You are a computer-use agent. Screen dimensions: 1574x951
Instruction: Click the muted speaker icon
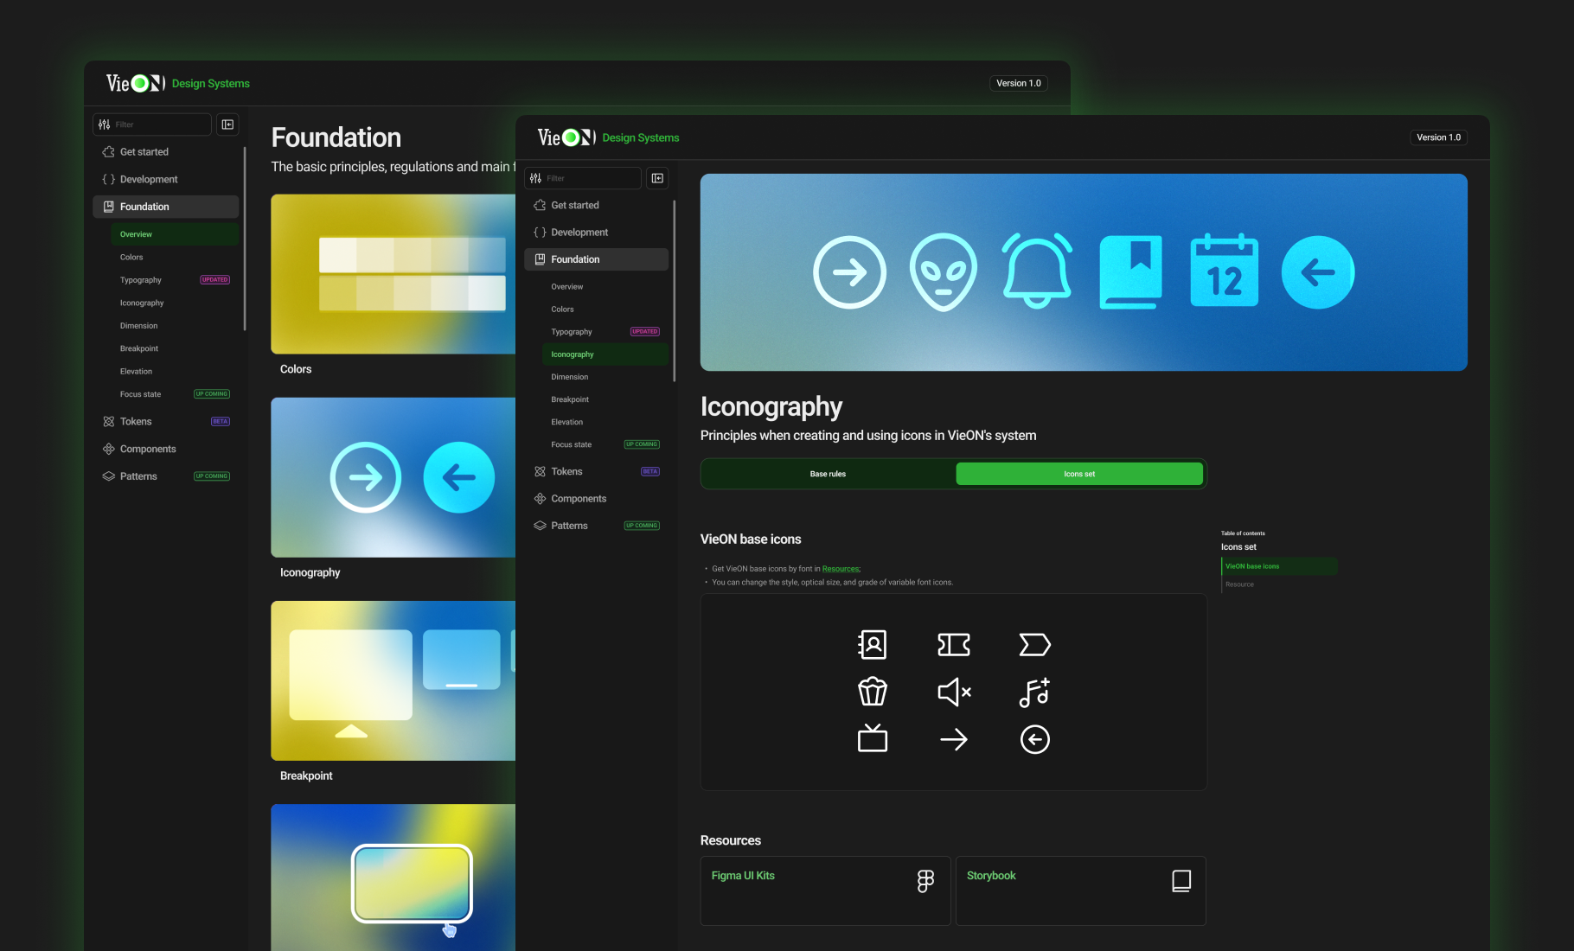(x=954, y=692)
